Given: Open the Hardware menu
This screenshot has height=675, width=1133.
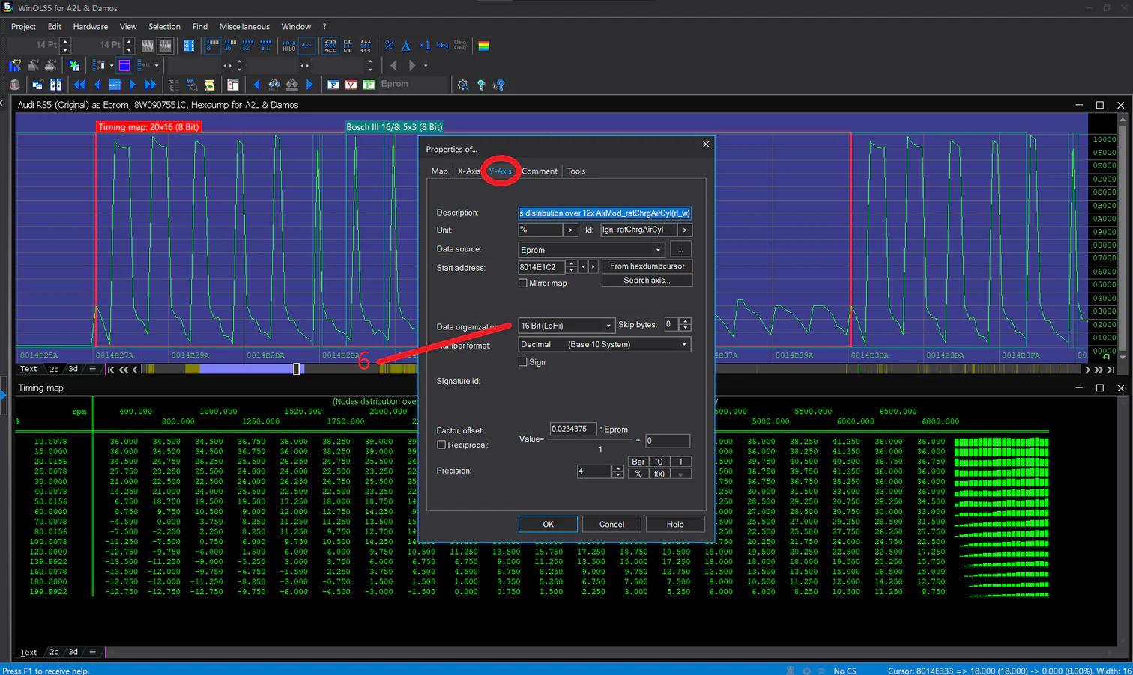Looking at the screenshot, I should pyautogui.click(x=90, y=26).
